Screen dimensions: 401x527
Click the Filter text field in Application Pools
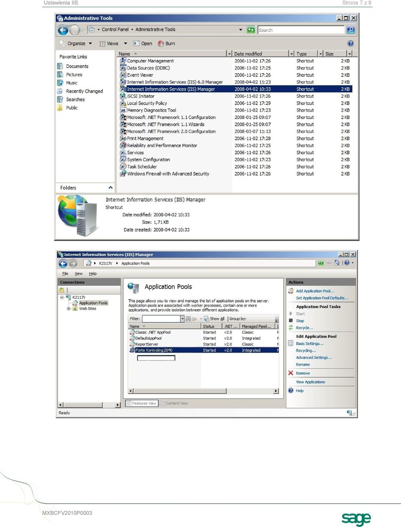[161, 319]
